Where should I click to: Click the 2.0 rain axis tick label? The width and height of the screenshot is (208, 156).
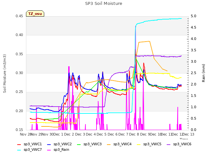(193, 84)
